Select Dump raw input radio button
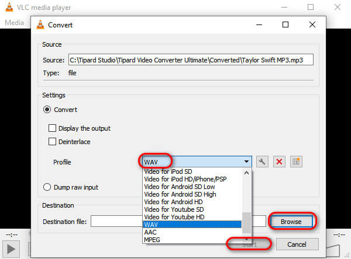 point(48,187)
